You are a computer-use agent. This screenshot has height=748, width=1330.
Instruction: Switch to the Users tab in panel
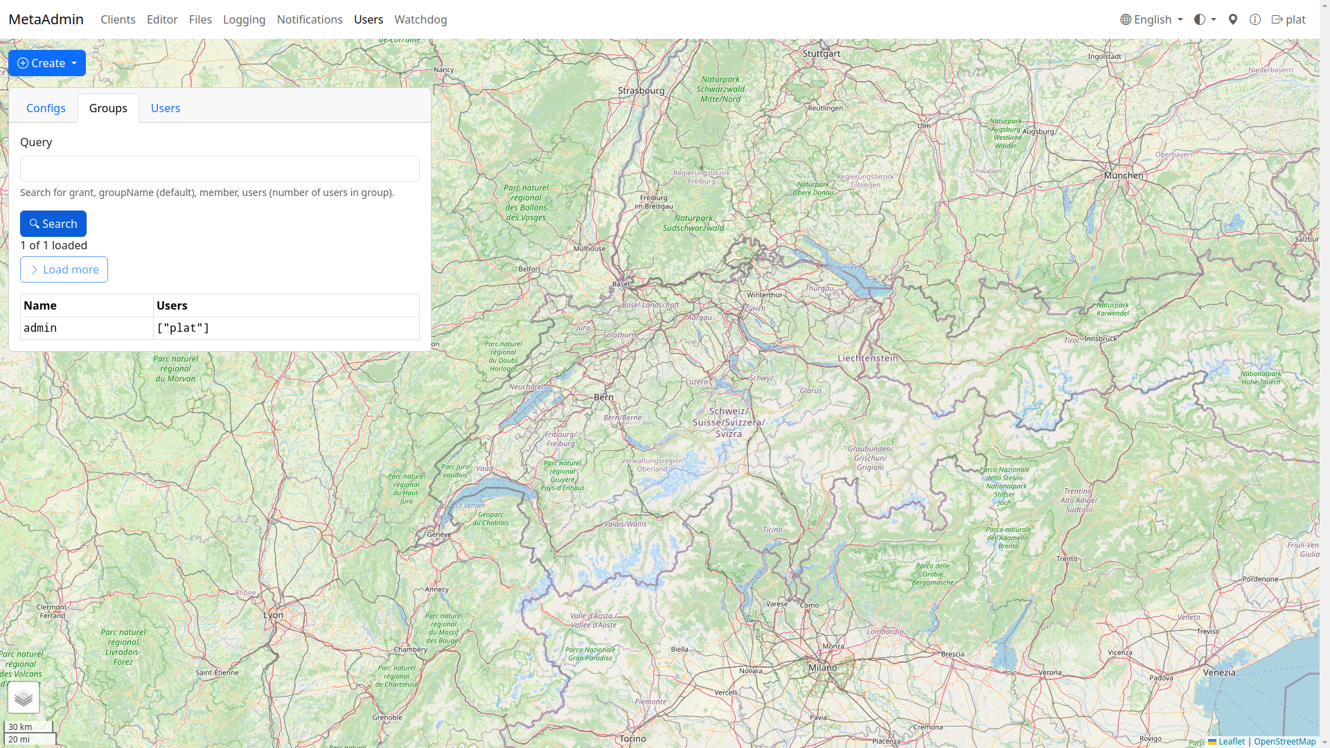click(x=165, y=108)
